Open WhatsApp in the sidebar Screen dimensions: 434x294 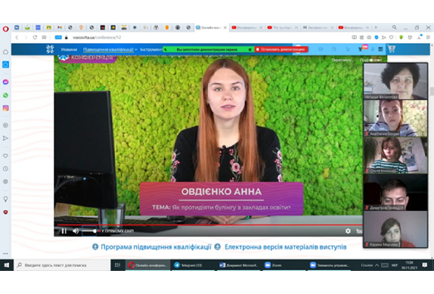[6, 95]
